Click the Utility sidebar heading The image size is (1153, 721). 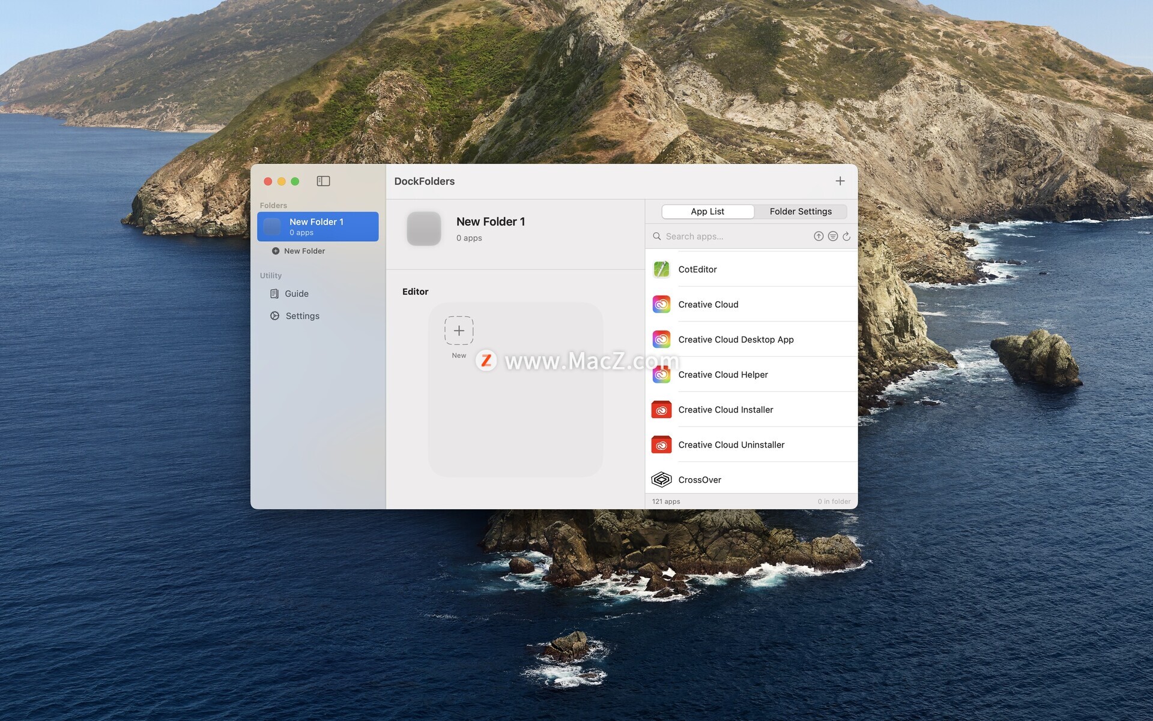pyautogui.click(x=270, y=275)
